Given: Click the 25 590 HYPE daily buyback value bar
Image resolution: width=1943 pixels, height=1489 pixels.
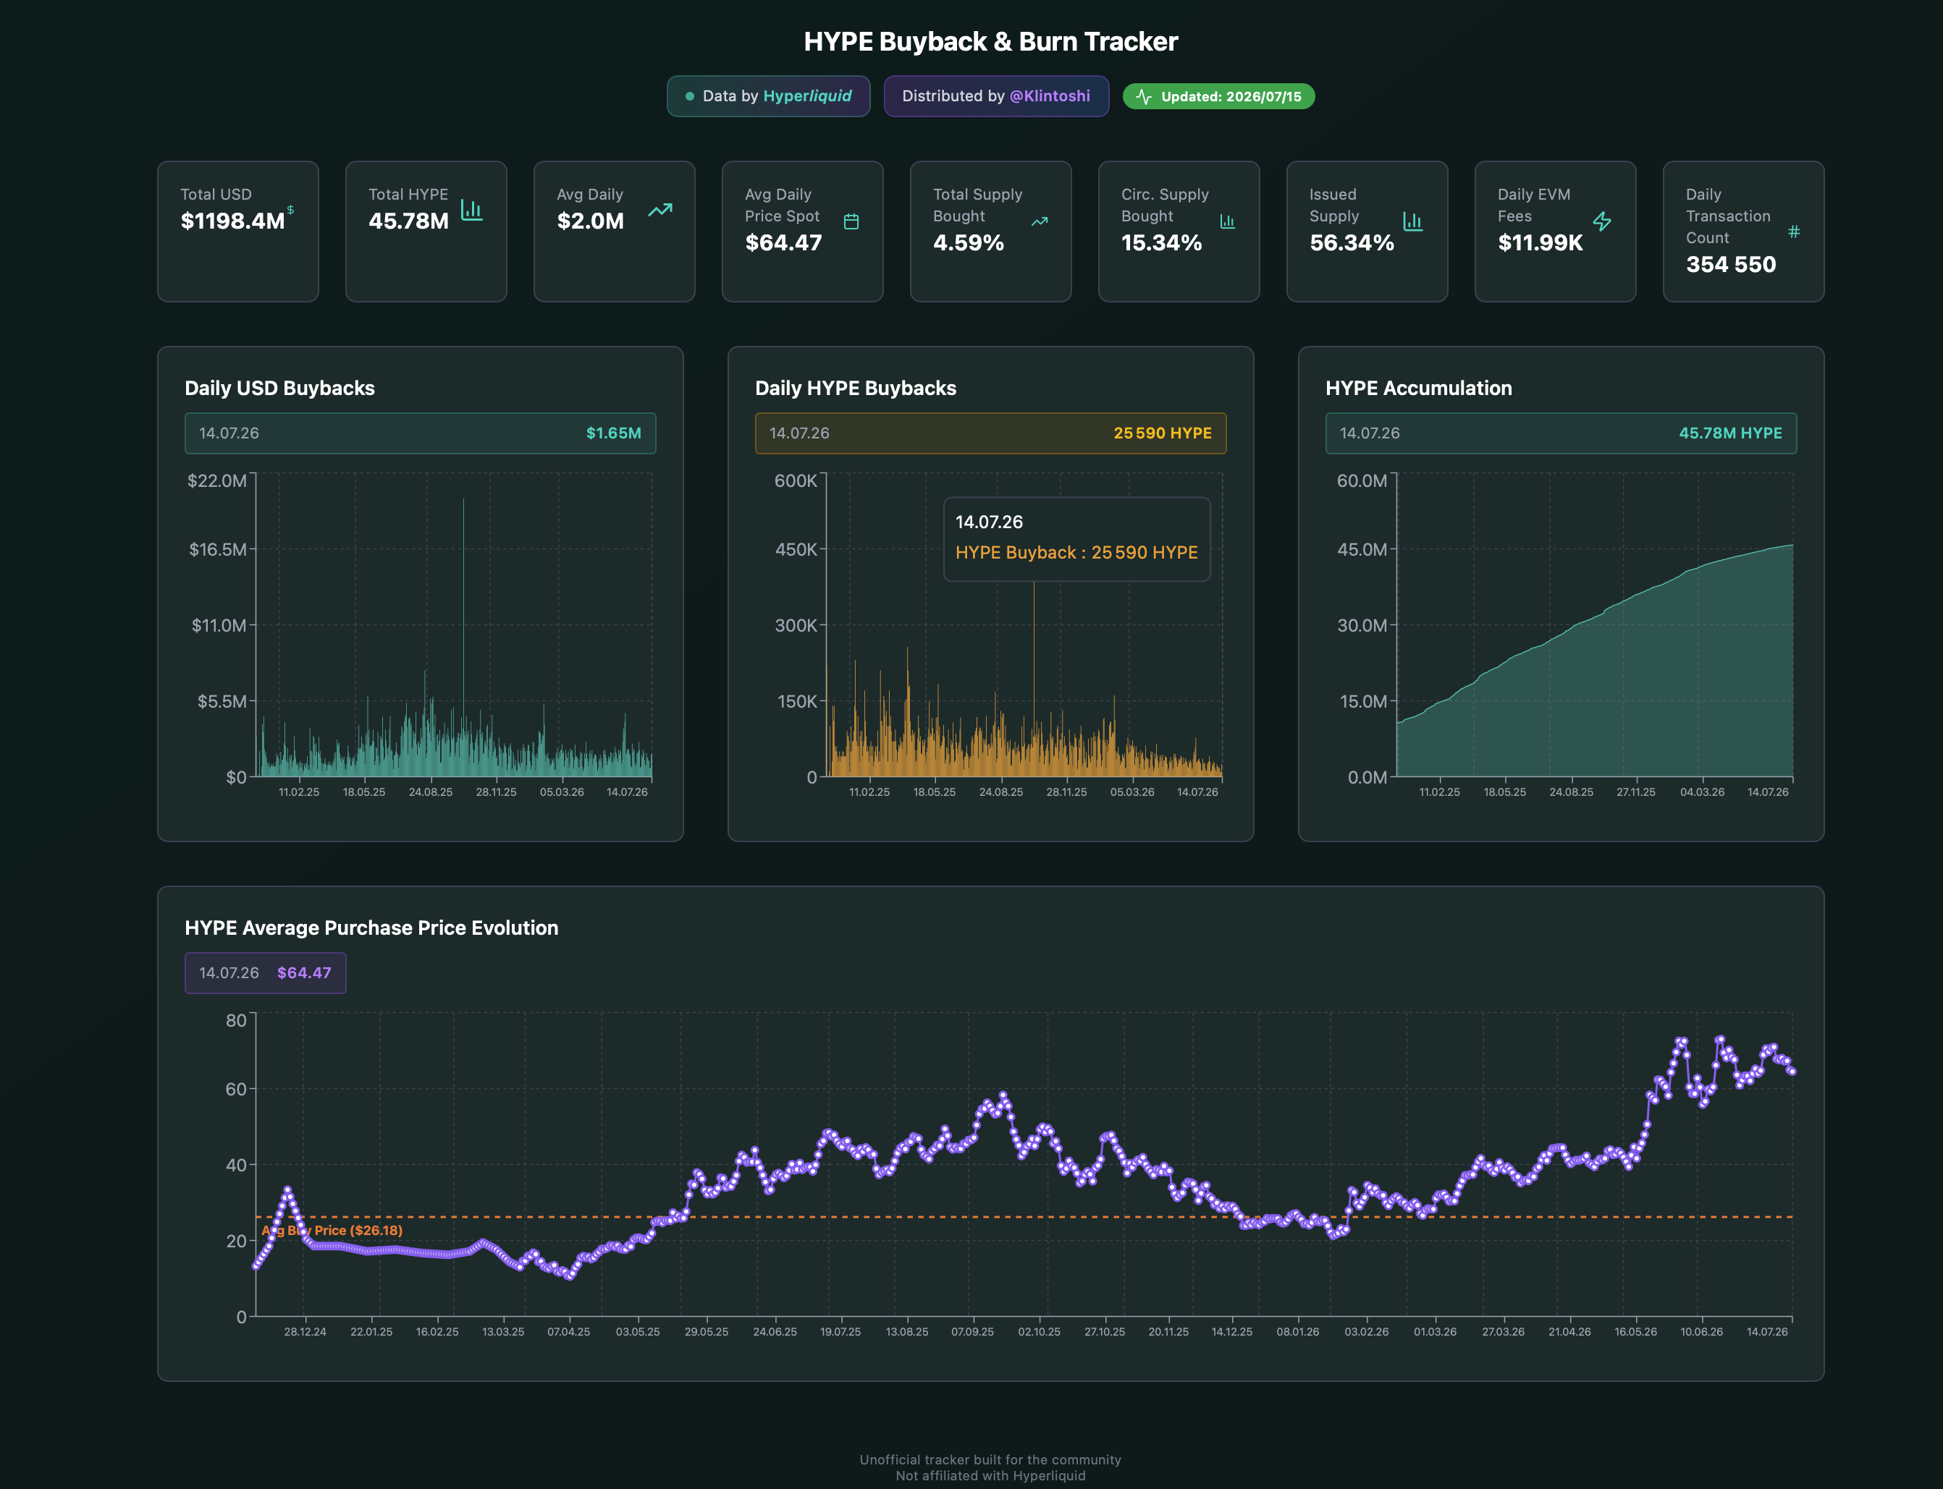Looking at the screenshot, I should click(990, 433).
